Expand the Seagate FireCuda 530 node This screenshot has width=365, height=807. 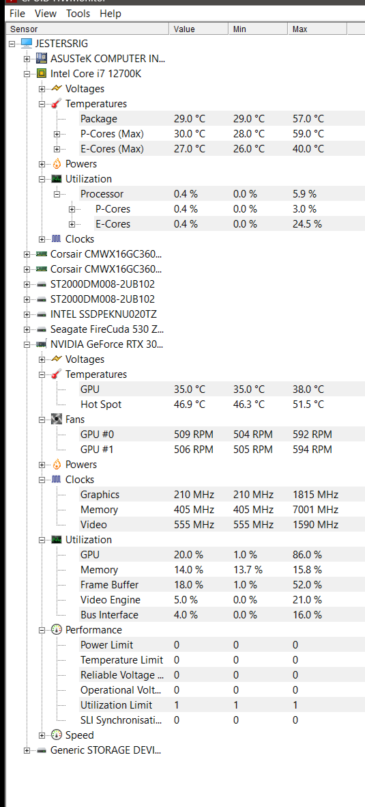[x=27, y=329]
